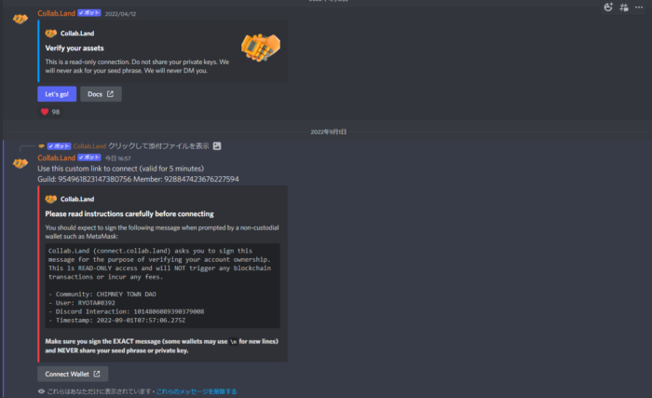Click 'Use this custom link to connect' text
Image resolution: width=652 pixels, height=398 pixels.
tap(120, 169)
